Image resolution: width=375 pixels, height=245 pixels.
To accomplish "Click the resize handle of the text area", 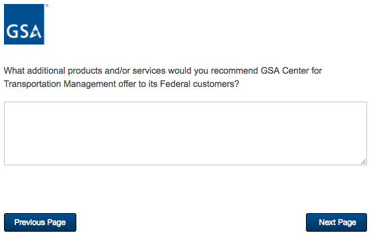I will click(363, 162).
